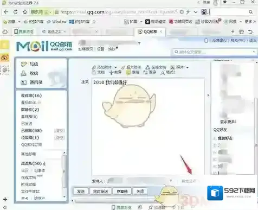The width and height of the screenshot is (258, 210).
Task: Click 格式 text format toggle
Action: pos(168,72)
